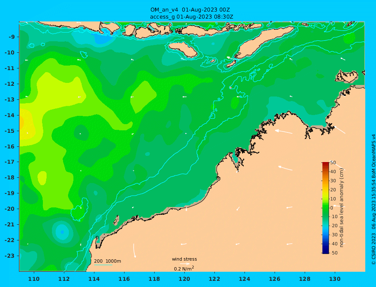
Task: Click the latitude label -10
Action: tap(10, 52)
